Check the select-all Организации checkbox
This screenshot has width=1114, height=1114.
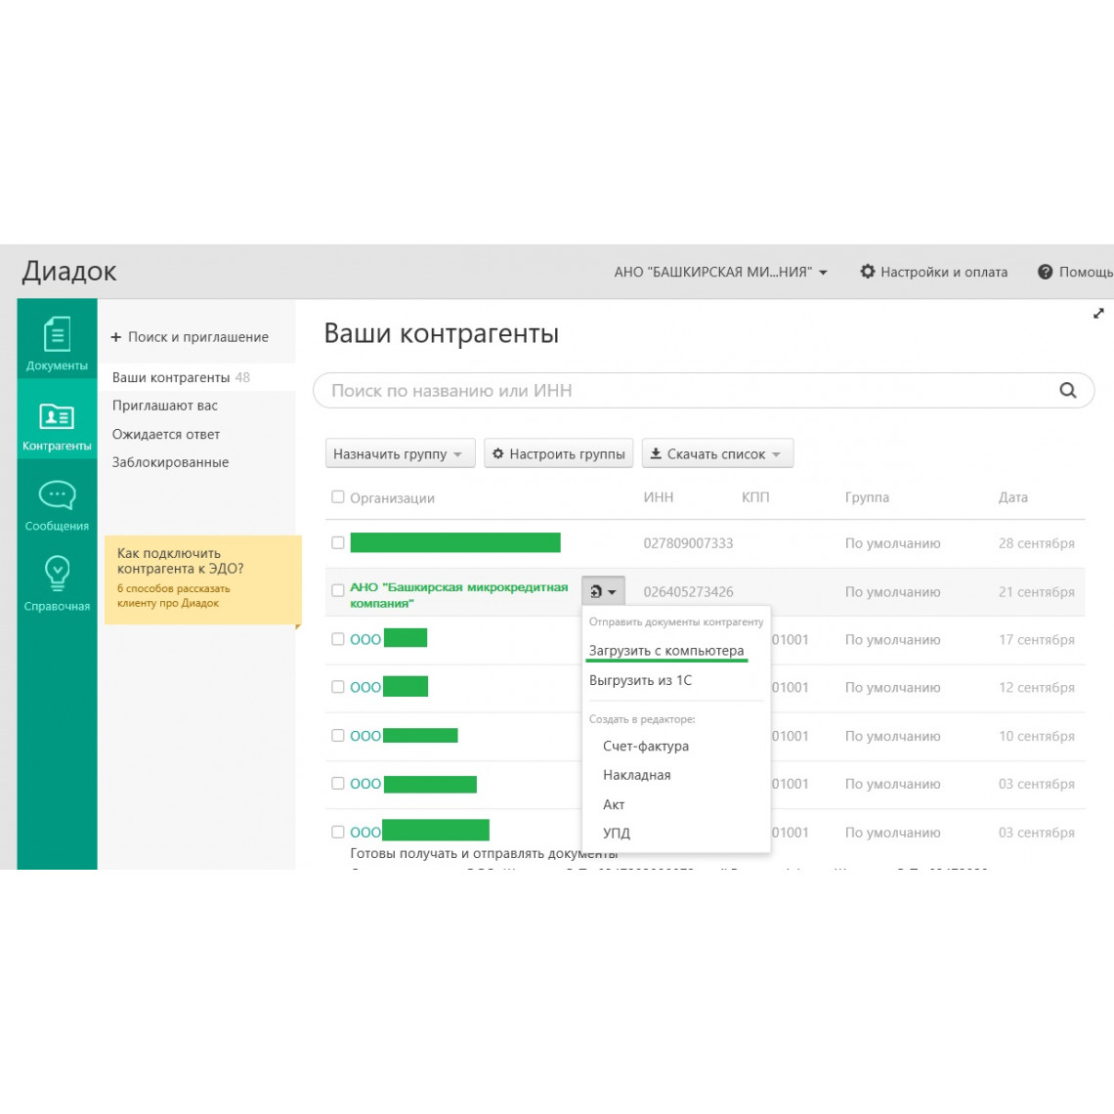(338, 497)
